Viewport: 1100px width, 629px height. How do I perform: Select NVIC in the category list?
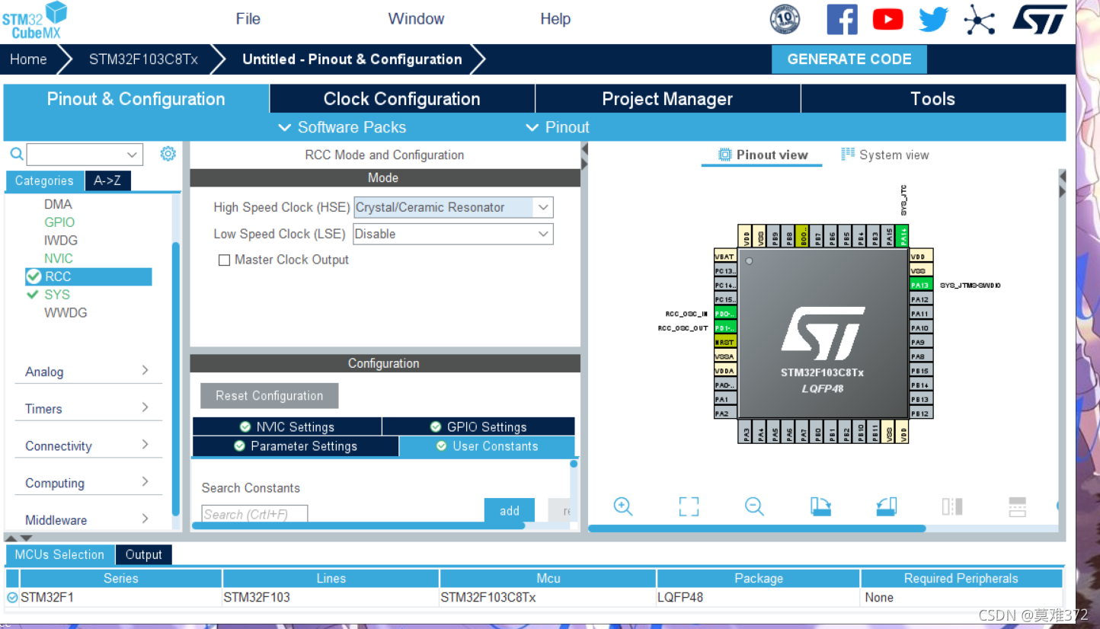(x=59, y=258)
